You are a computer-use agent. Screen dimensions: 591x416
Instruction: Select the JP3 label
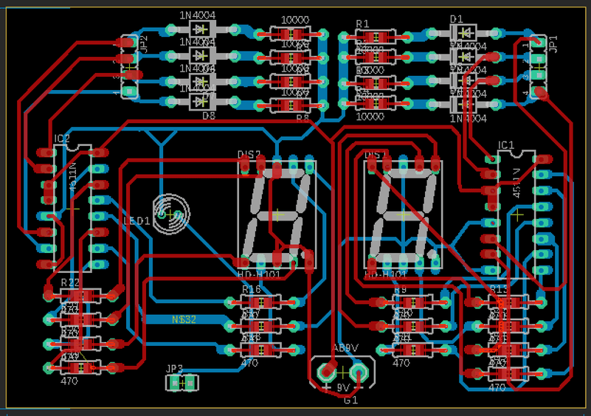pyautogui.click(x=175, y=369)
